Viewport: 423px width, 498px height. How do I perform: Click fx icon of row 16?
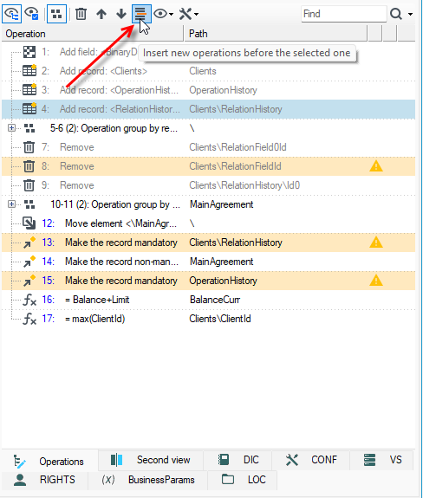click(29, 300)
